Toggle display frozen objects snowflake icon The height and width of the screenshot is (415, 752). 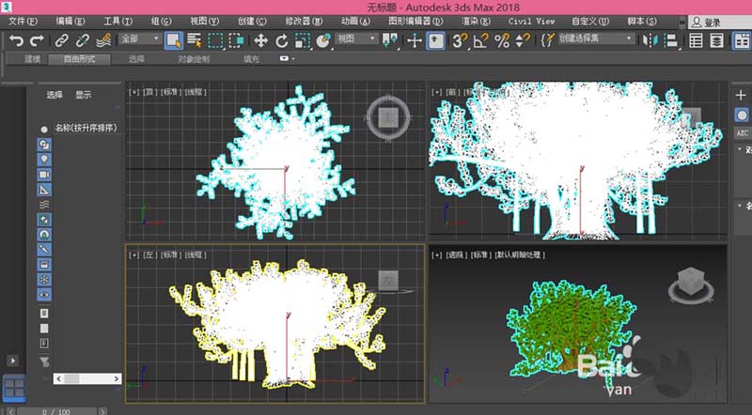44,280
